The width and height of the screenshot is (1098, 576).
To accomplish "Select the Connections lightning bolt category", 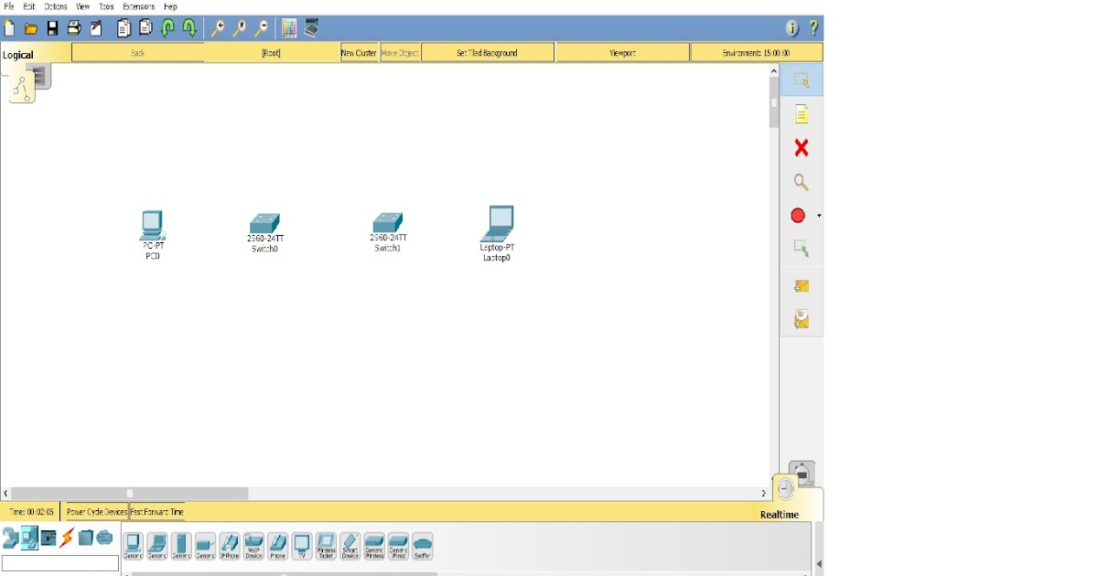I will 65,538.
